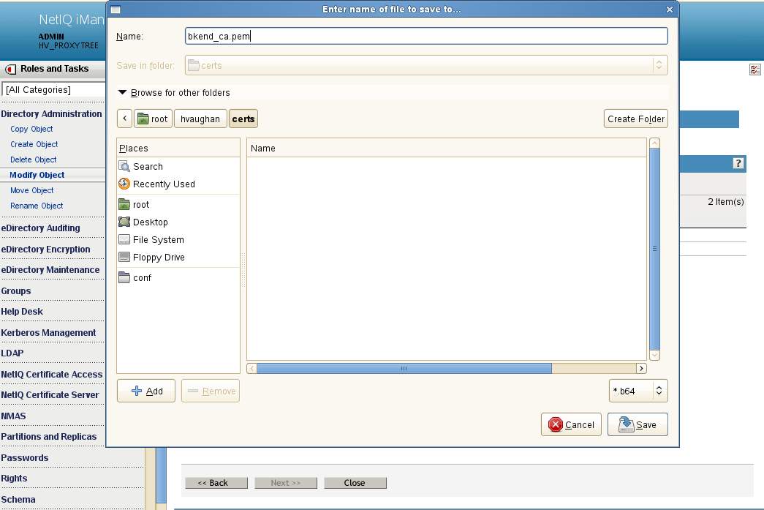Open Move Object task
764x510 pixels.
click(31, 190)
